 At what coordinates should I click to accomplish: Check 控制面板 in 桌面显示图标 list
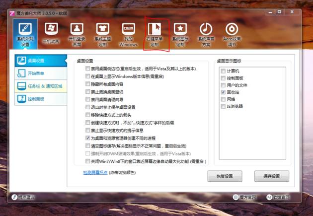[x=223, y=78]
